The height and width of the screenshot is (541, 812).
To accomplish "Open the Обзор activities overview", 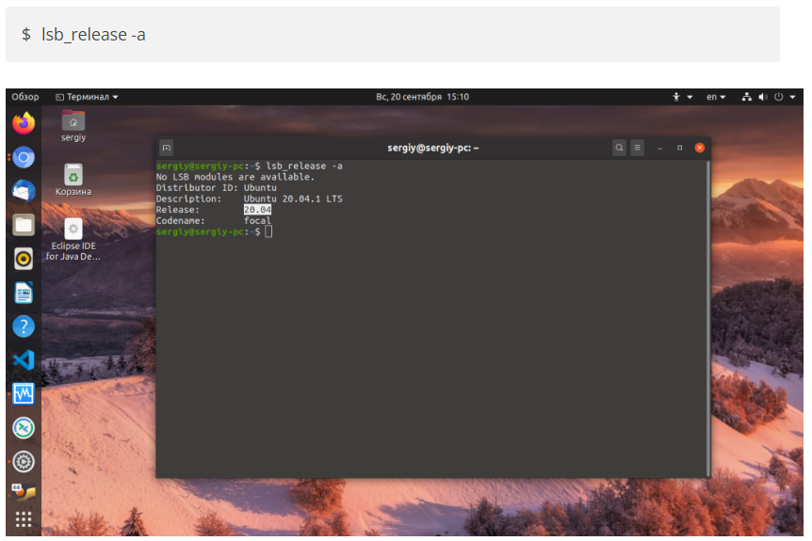I will click(25, 97).
